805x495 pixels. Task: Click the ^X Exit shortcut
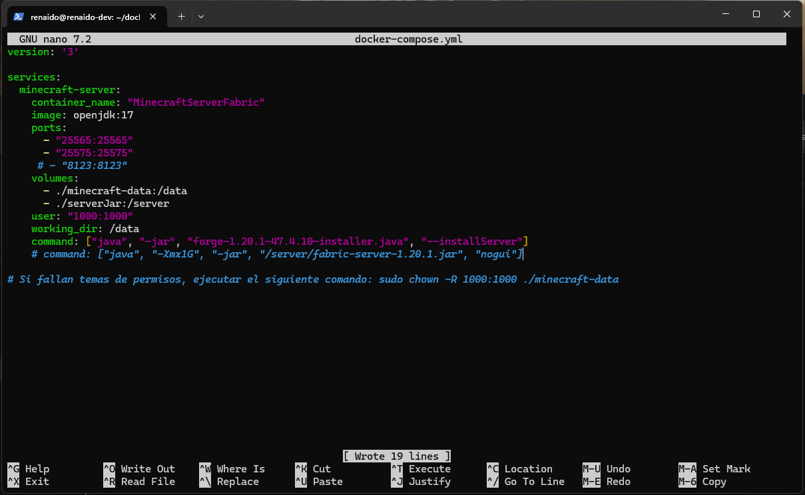pyautogui.click(x=29, y=482)
